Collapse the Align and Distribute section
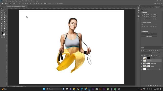 [x=141, y=22]
